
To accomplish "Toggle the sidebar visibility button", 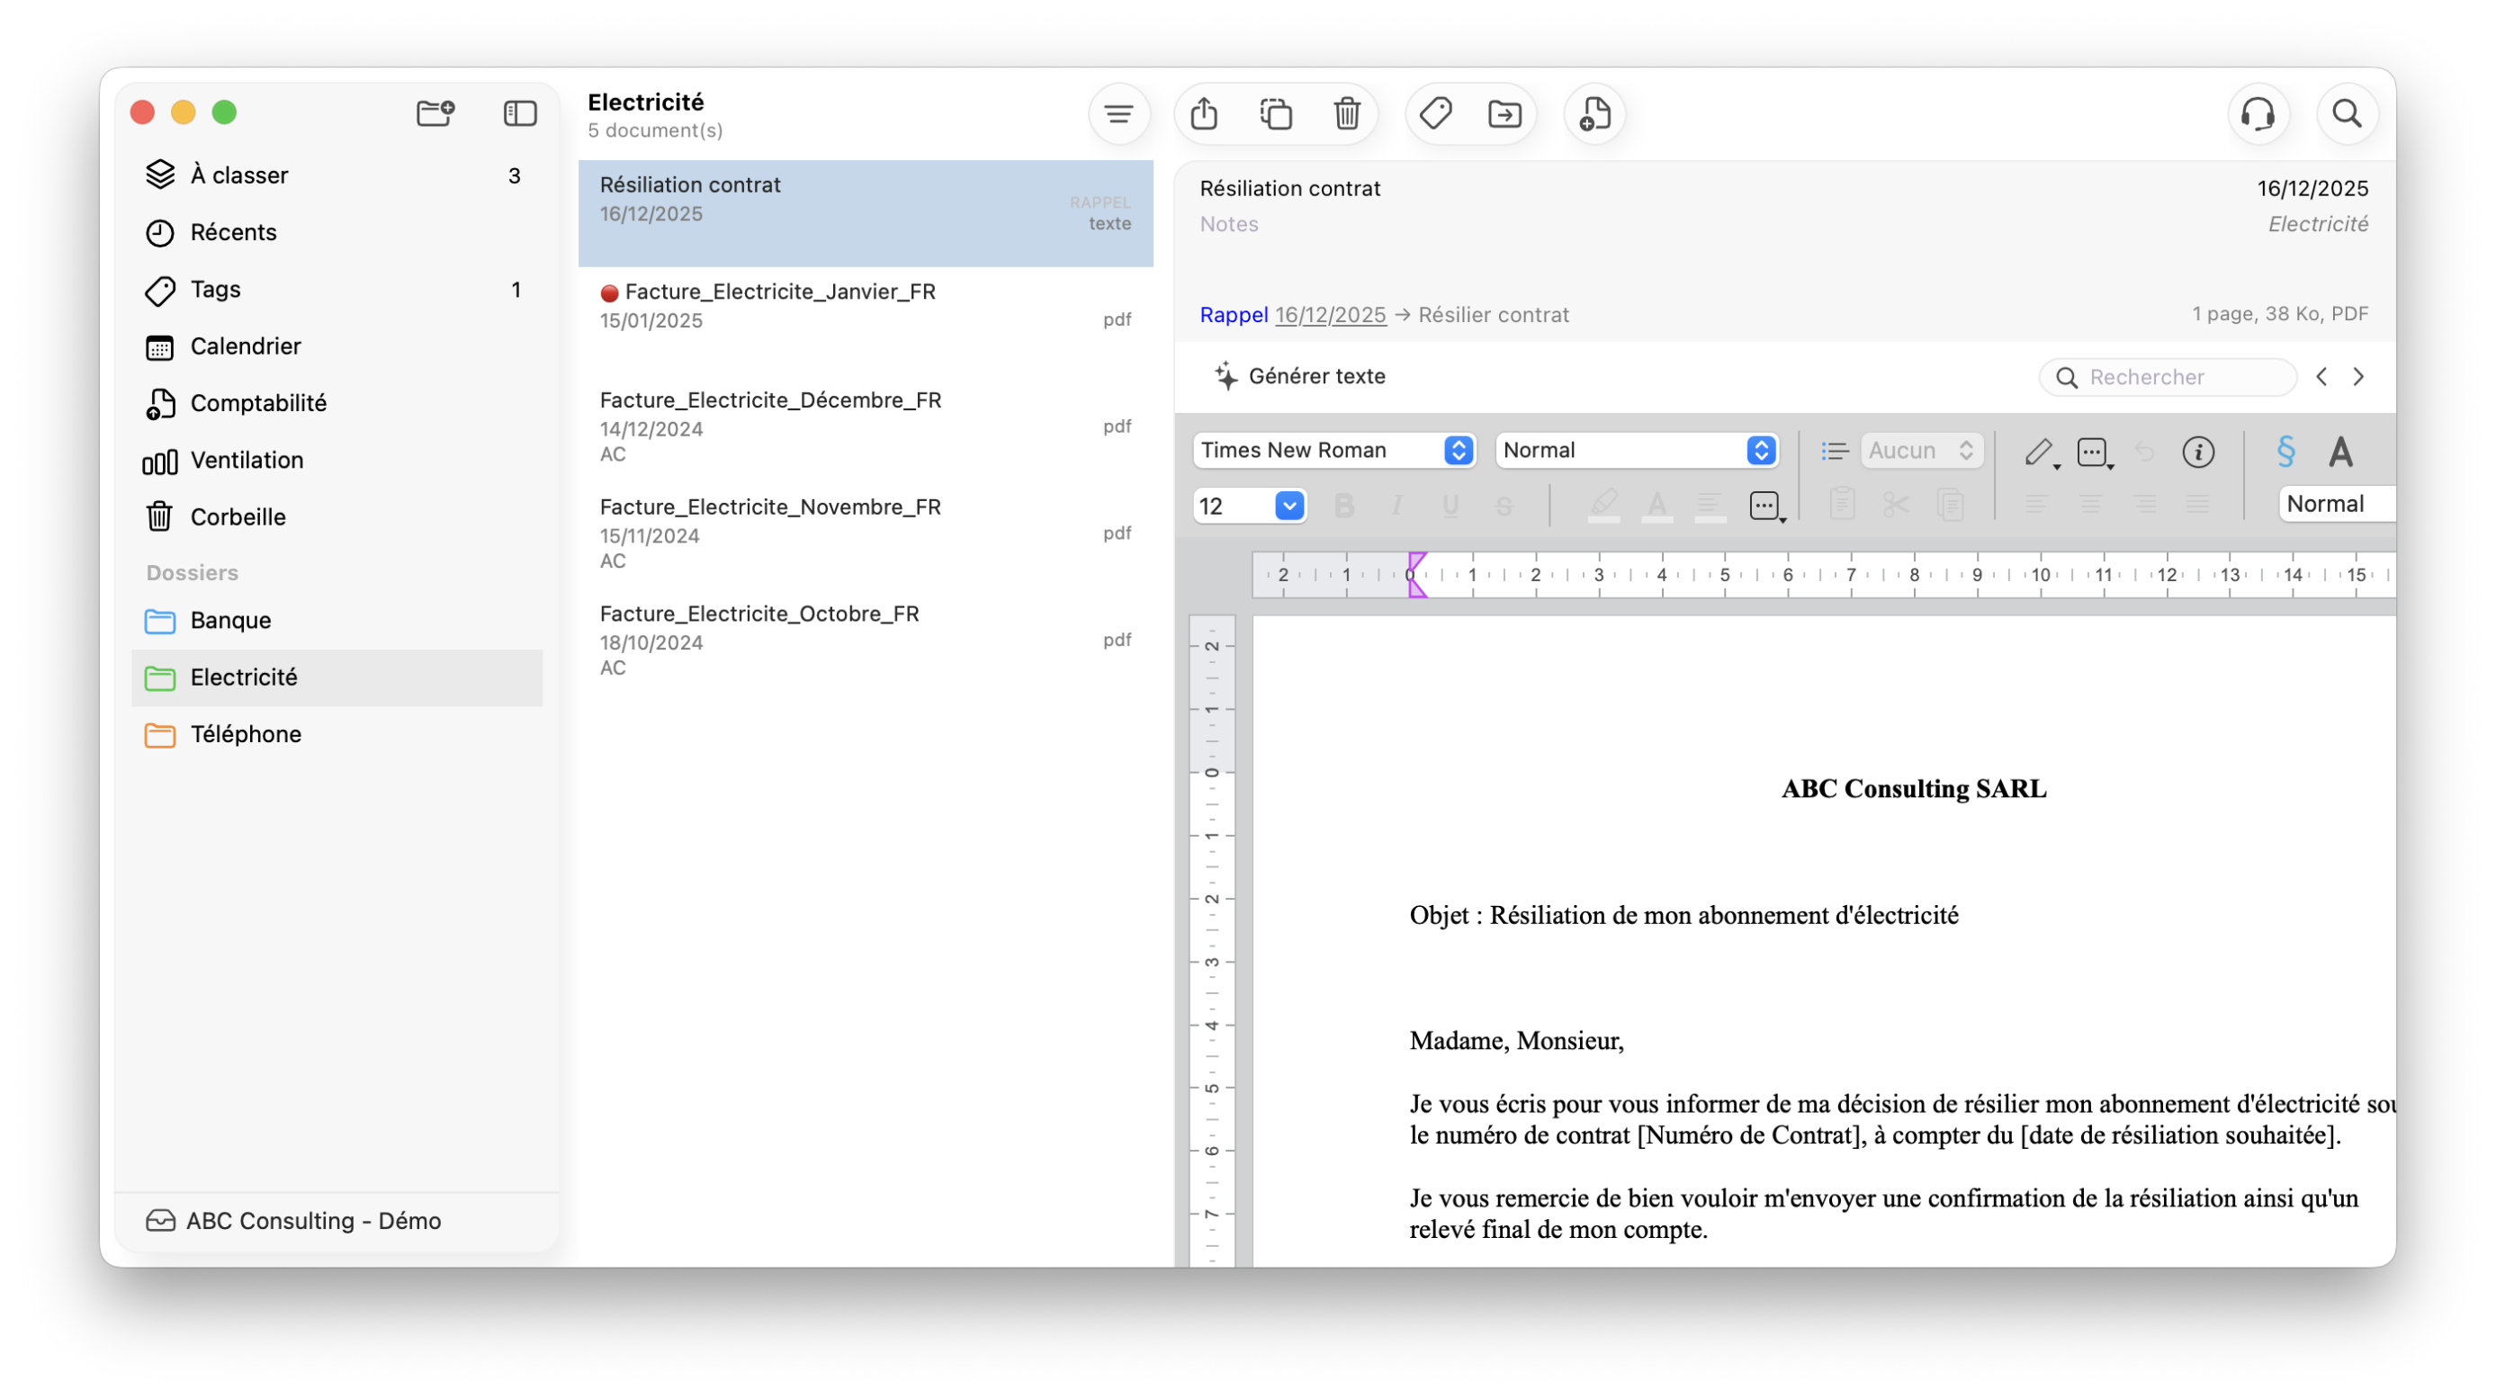I will (520, 113).
